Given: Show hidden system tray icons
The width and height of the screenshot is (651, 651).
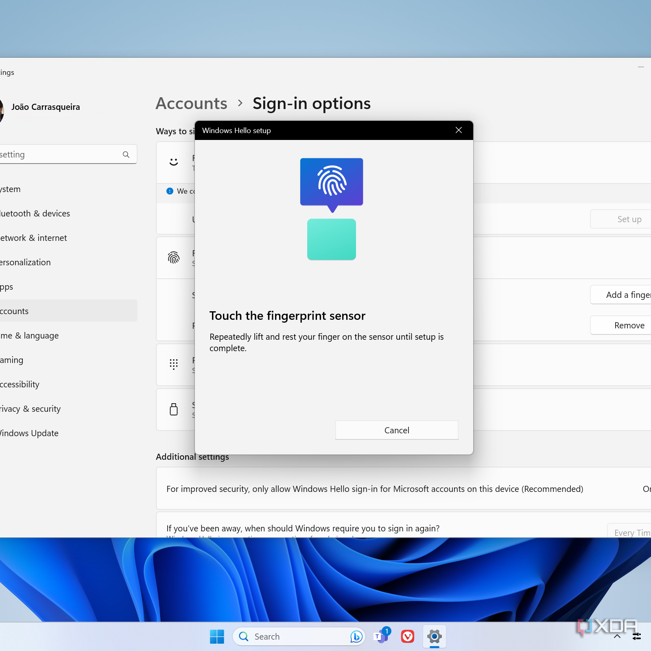Looking at the screenshot, I should 617,636.
